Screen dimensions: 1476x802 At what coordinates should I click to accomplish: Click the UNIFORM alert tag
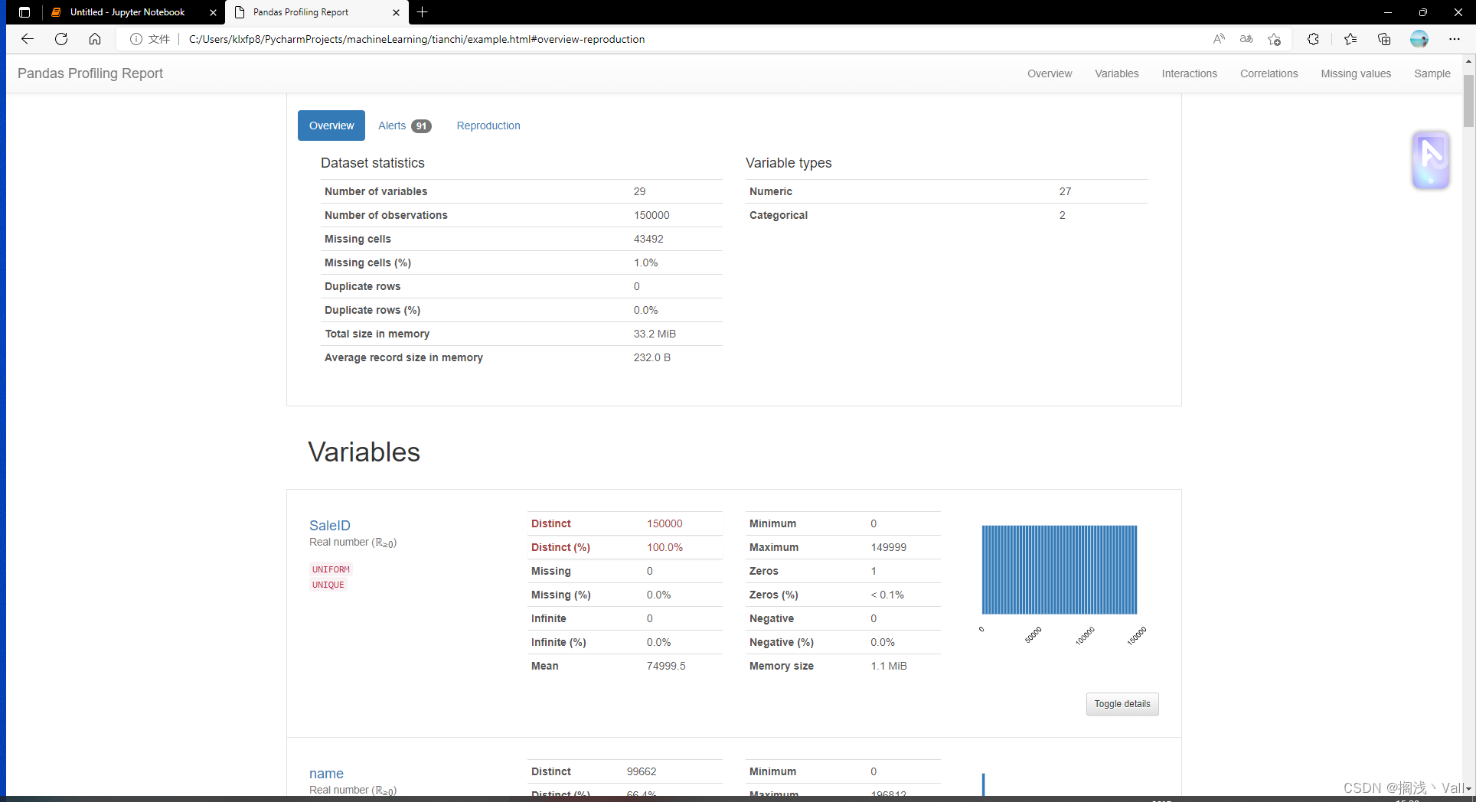click(331, 569)
